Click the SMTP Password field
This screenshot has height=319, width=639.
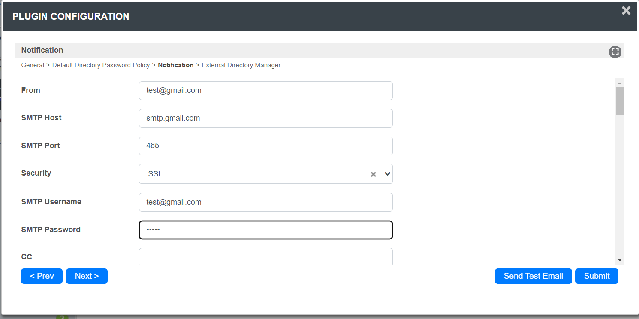pos(265,230)
